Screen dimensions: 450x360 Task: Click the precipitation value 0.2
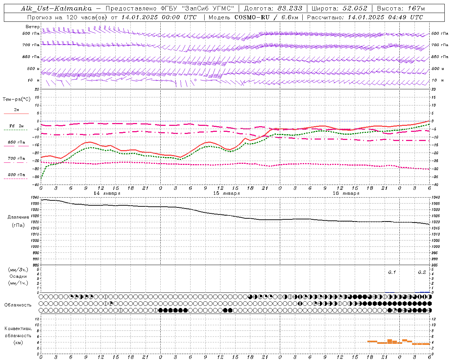point(422,272)
